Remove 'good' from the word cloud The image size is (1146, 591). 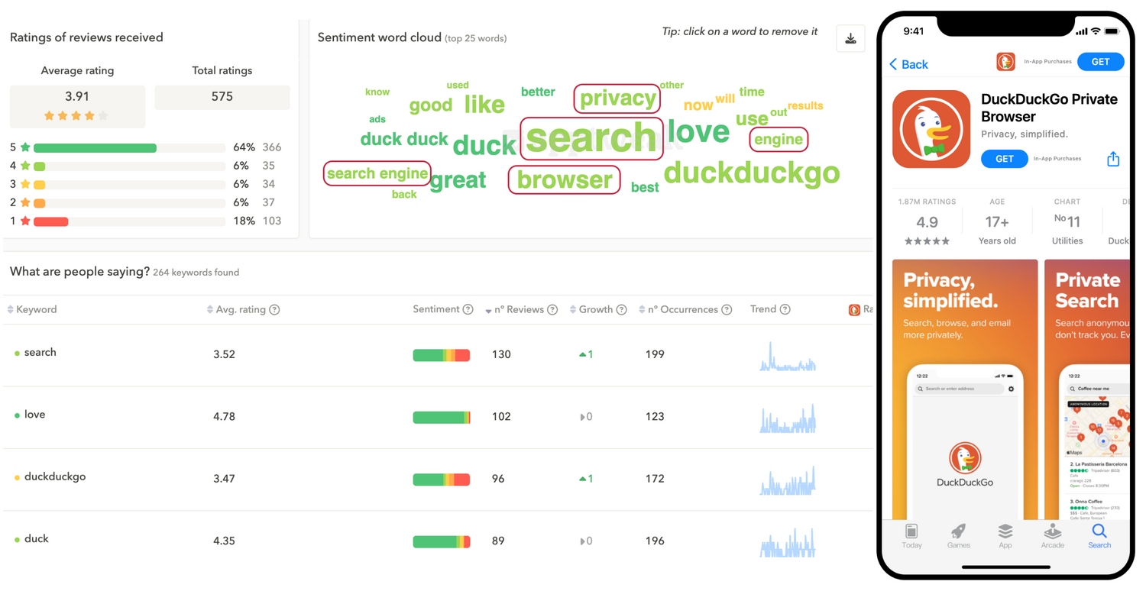431,105
